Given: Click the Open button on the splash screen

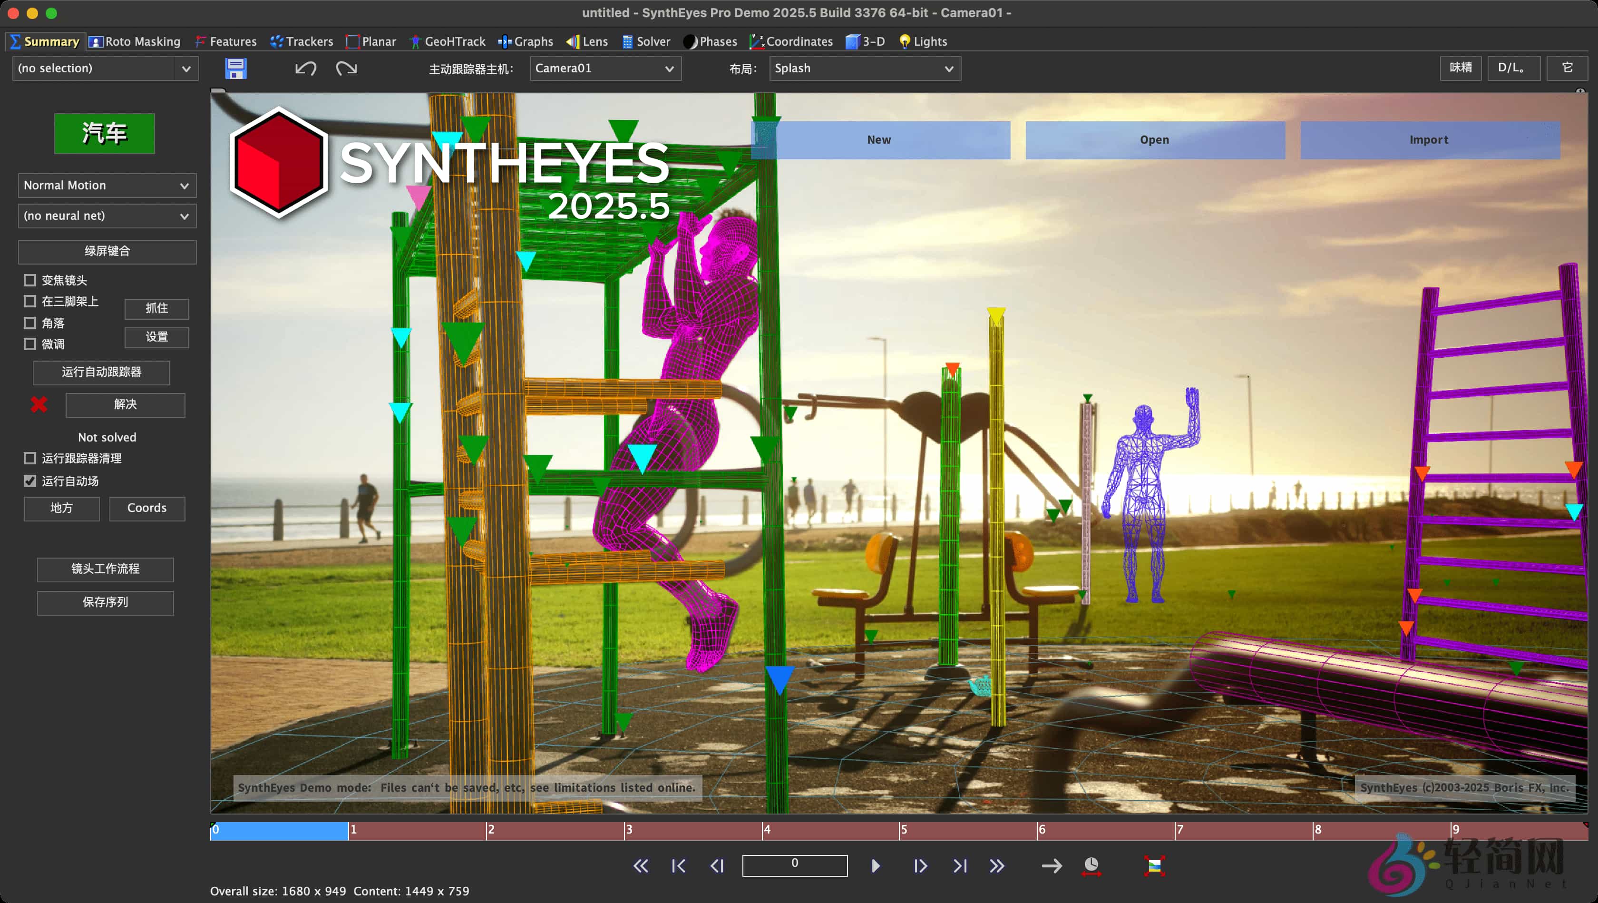Looking at the screenshot, I should click(x=1154, y=140).
